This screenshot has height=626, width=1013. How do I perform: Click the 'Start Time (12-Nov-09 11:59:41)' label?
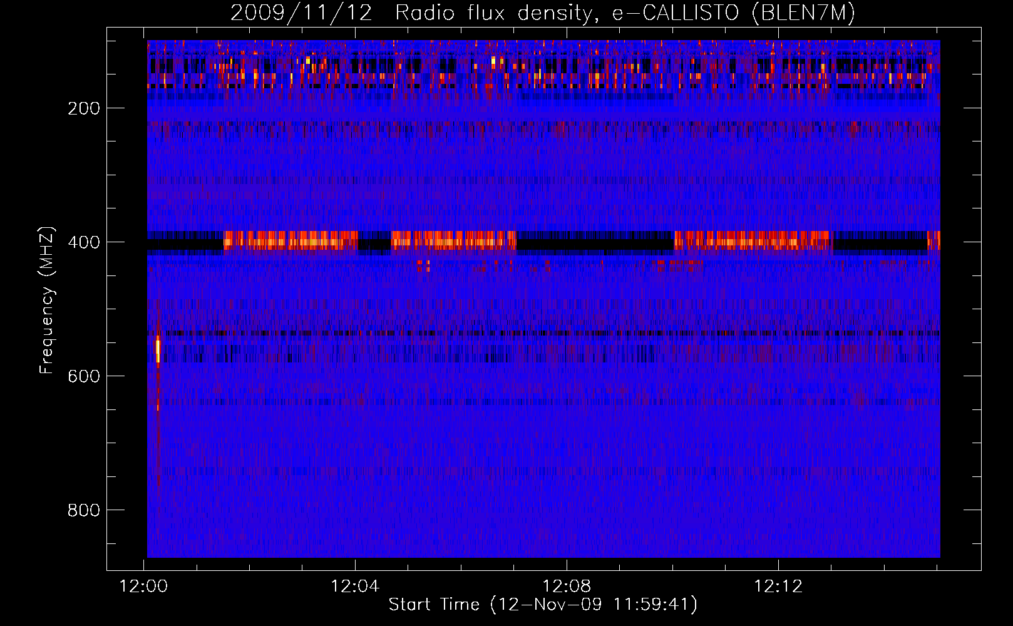(543, 605)
